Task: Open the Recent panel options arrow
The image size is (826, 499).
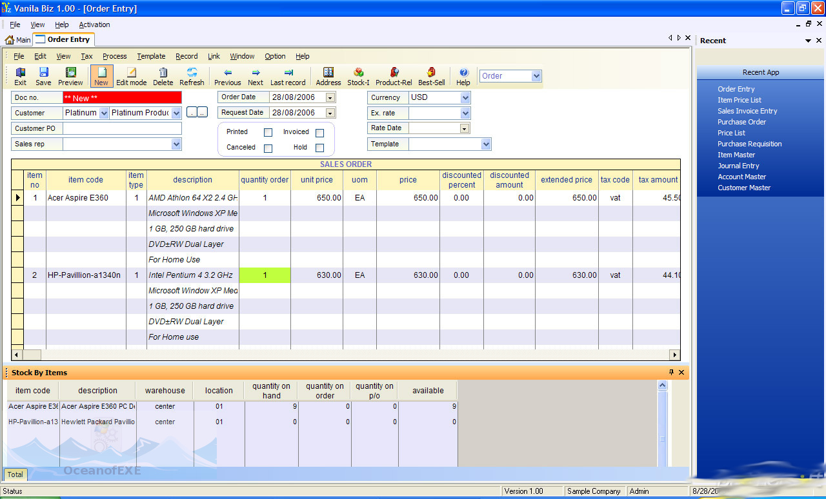Action: (x=809, y=41)
